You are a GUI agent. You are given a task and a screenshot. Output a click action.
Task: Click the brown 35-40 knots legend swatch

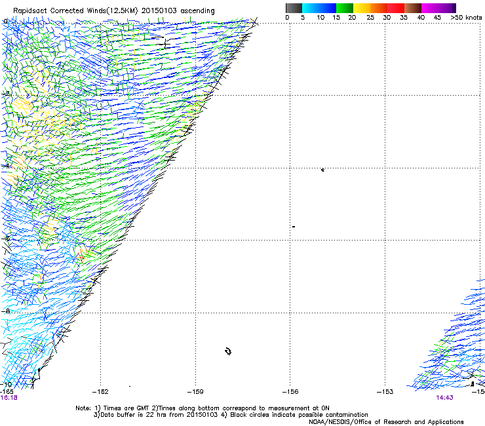click(413, 8)
